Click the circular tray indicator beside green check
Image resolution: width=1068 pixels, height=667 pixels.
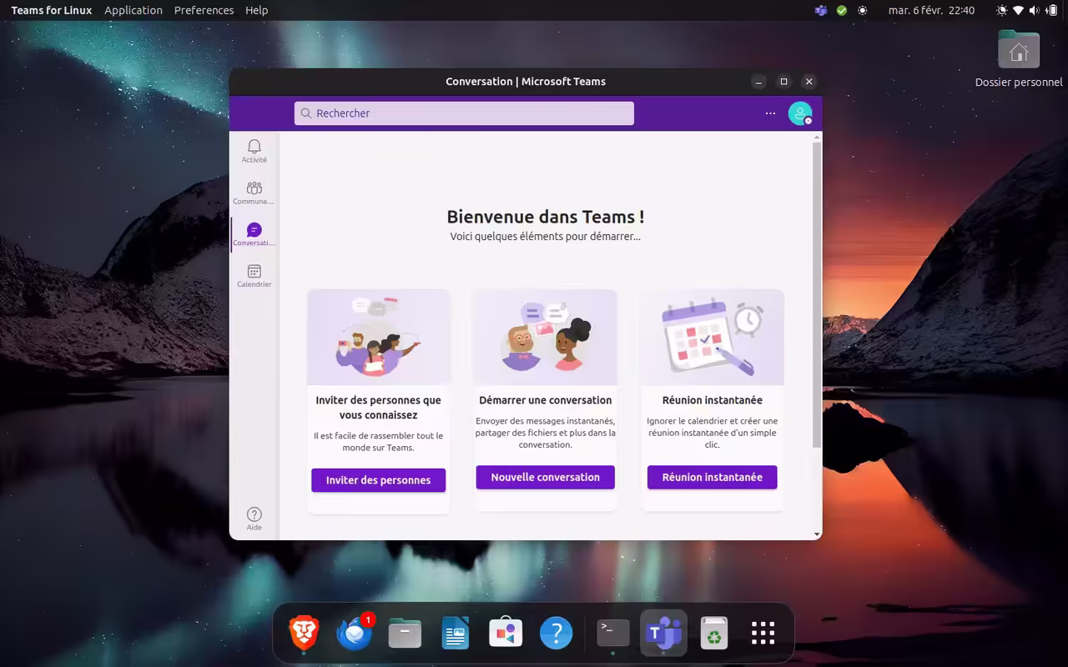(863, 11)
